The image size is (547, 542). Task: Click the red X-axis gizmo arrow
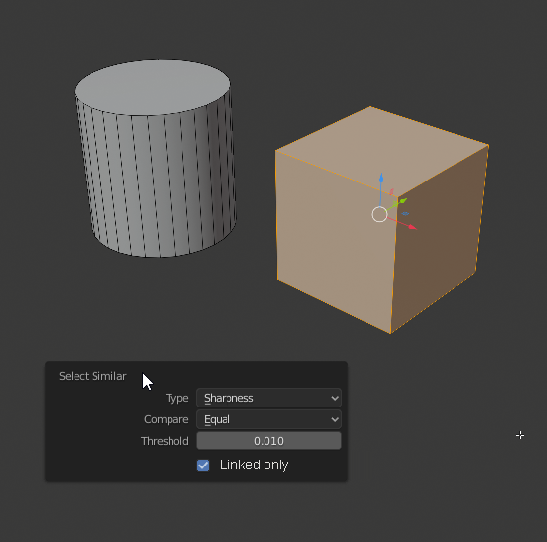[x=413, y=227]
